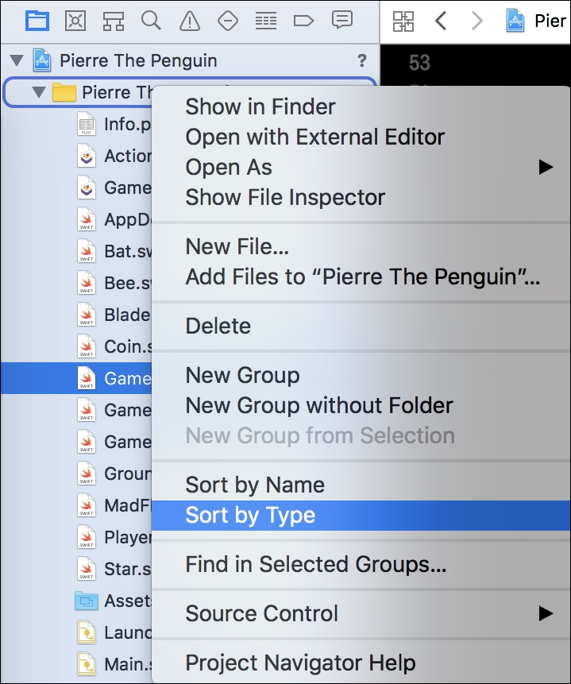Open the Project navigator folder icon
Viewport: 571px width, 684px height.
(x=37, y=21)
